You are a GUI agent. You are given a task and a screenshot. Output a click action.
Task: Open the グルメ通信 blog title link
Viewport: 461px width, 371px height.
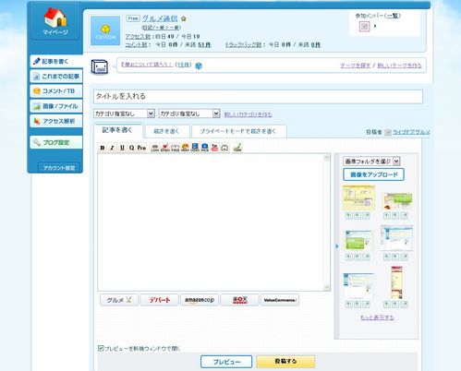pyautogui.click(x=160, y=18)
